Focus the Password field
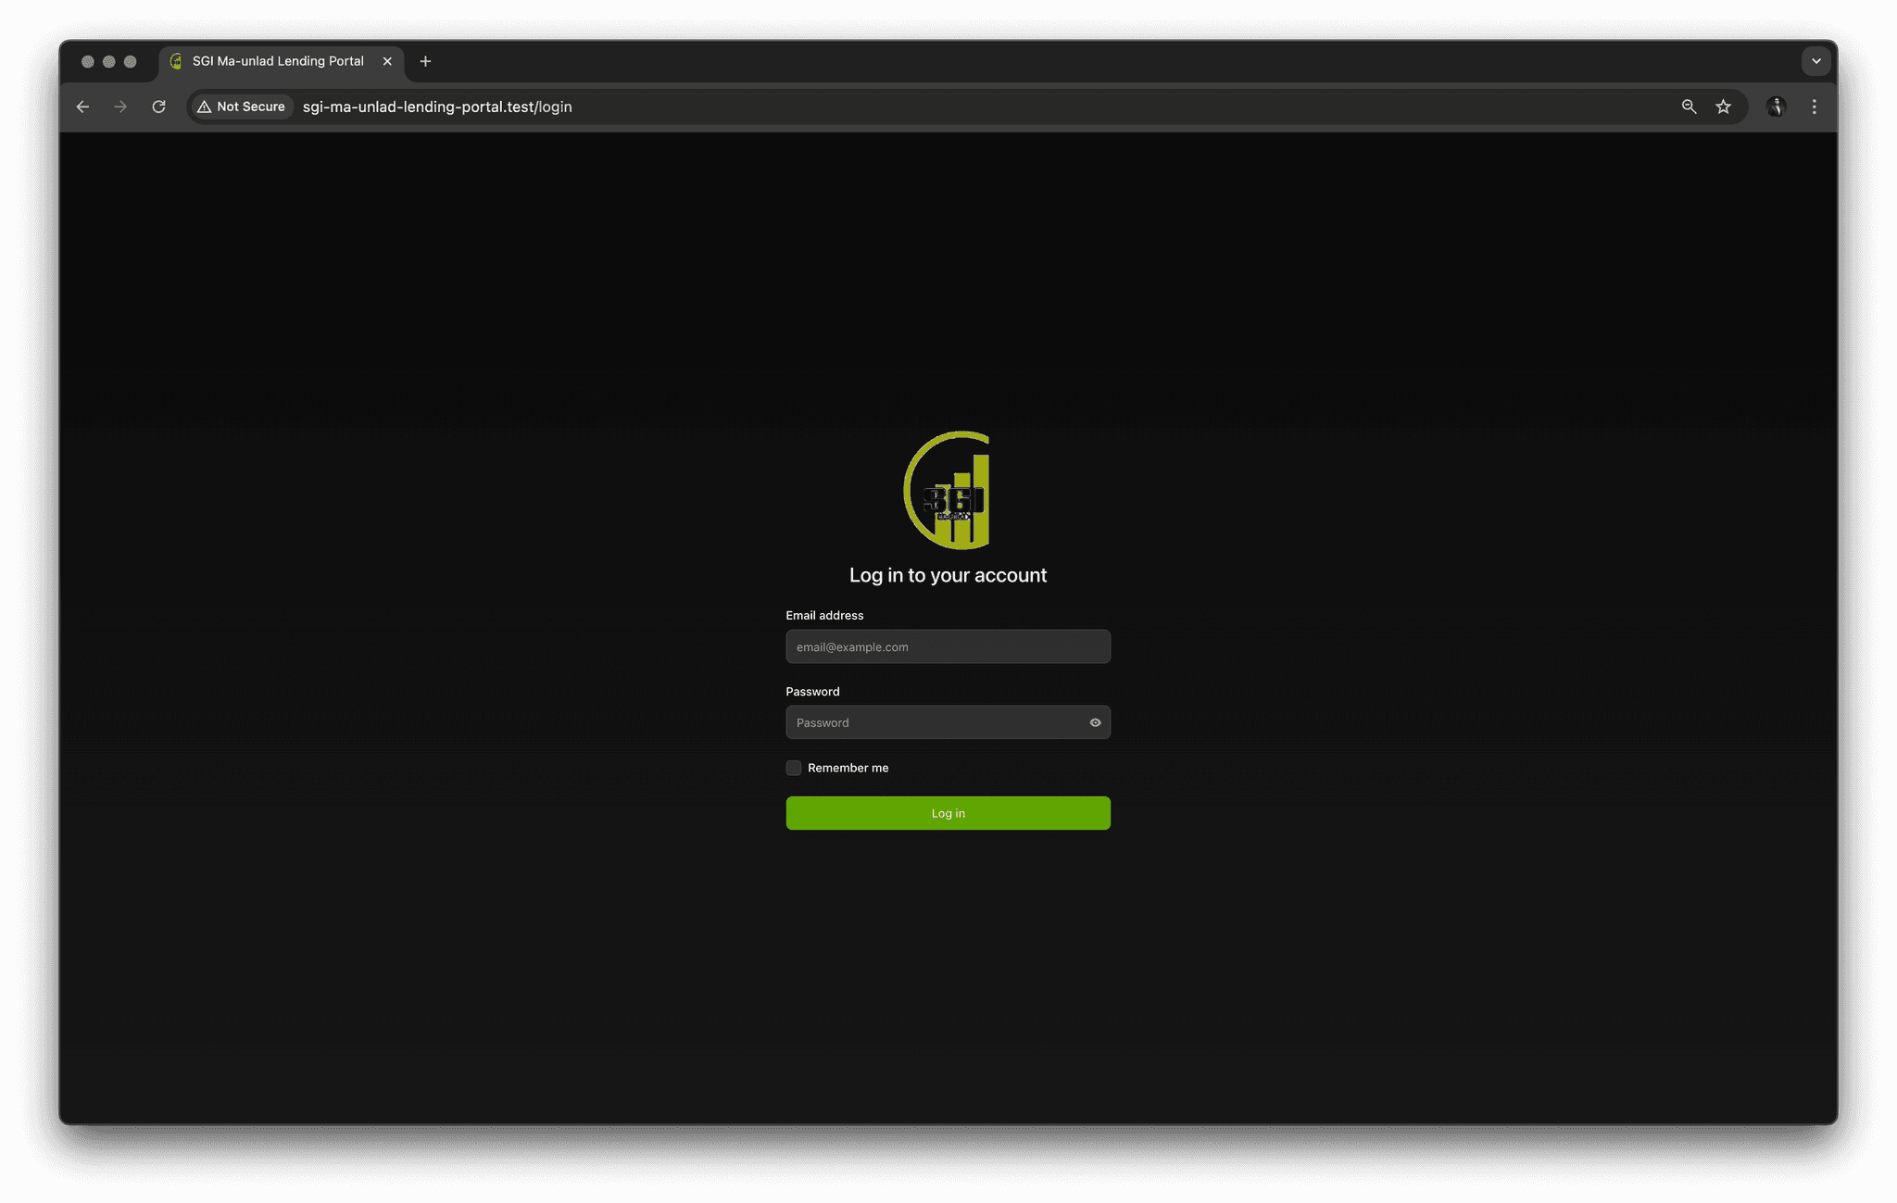Viewport: 1897px width, 1203px height. coord(948,722)
